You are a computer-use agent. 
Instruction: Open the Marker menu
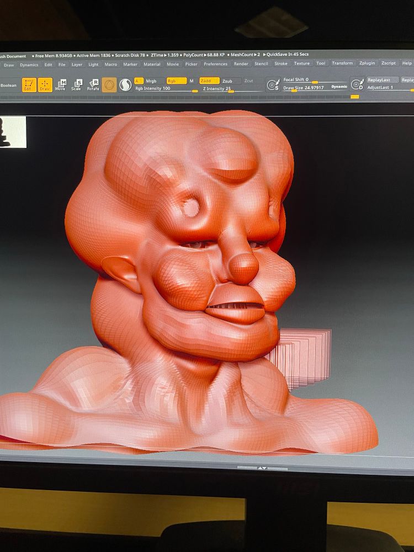130,65
